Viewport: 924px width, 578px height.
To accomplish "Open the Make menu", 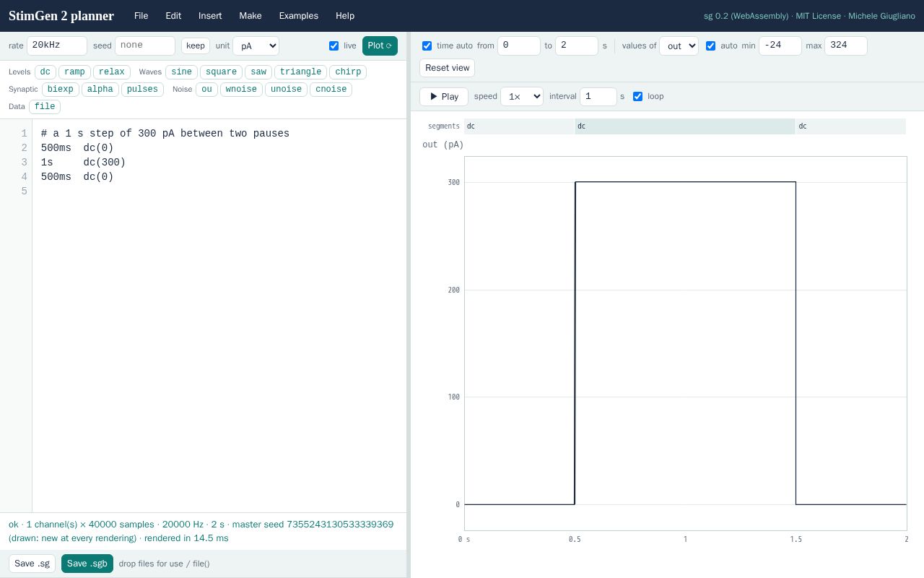I will (250, 16).
